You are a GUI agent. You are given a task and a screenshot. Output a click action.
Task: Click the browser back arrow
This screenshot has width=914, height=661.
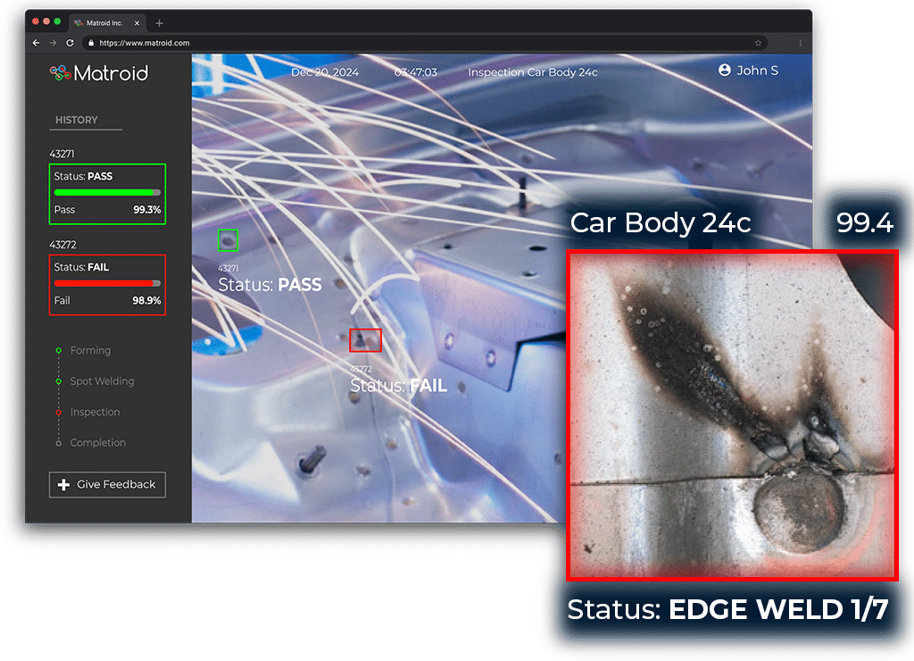click(36, 43)
